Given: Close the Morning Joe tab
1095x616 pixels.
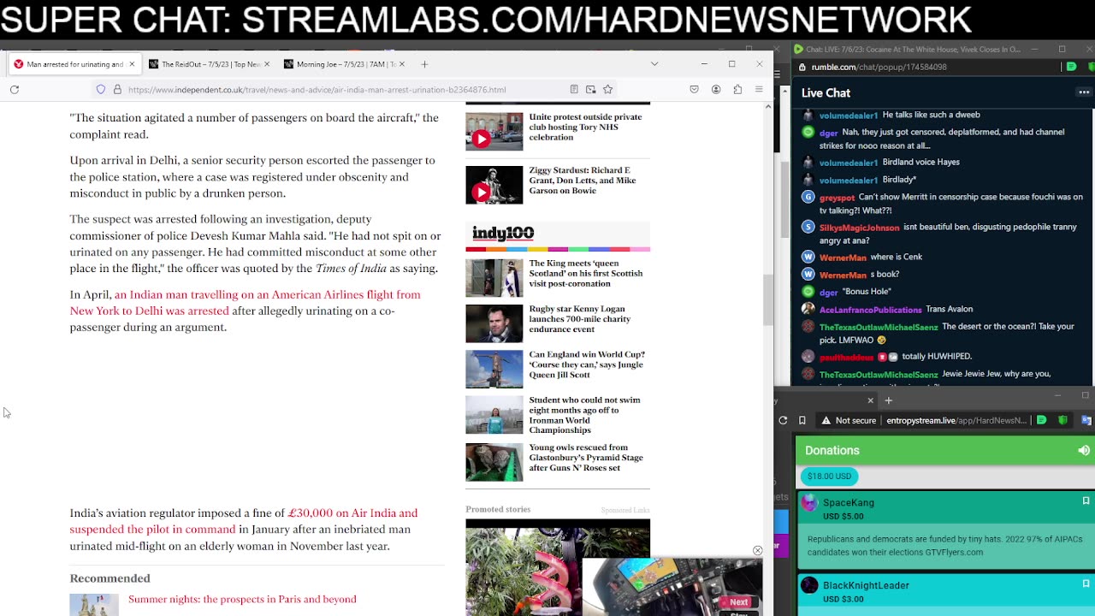Looking at the screenshot, I should click(x=402, y=64).
